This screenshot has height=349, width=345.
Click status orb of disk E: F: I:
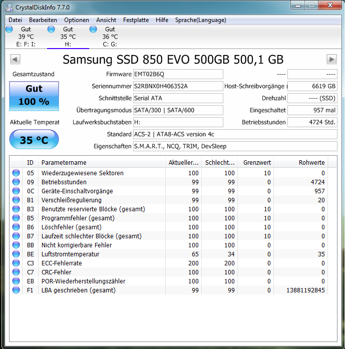click(9, 29)
